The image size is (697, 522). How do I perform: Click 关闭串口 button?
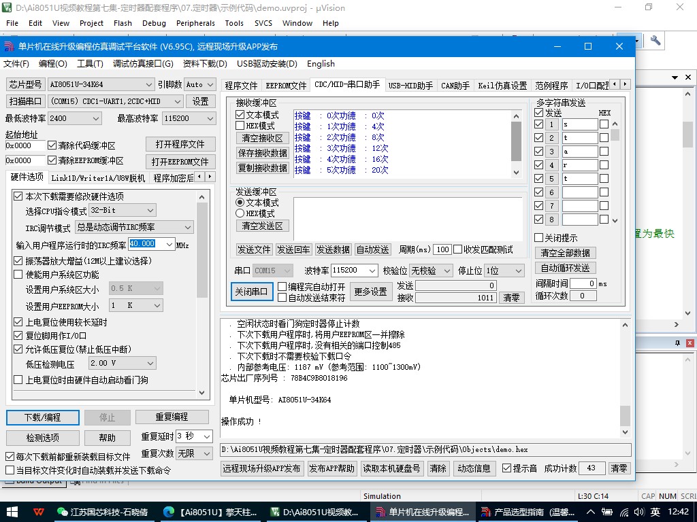[x=251, y=292]
